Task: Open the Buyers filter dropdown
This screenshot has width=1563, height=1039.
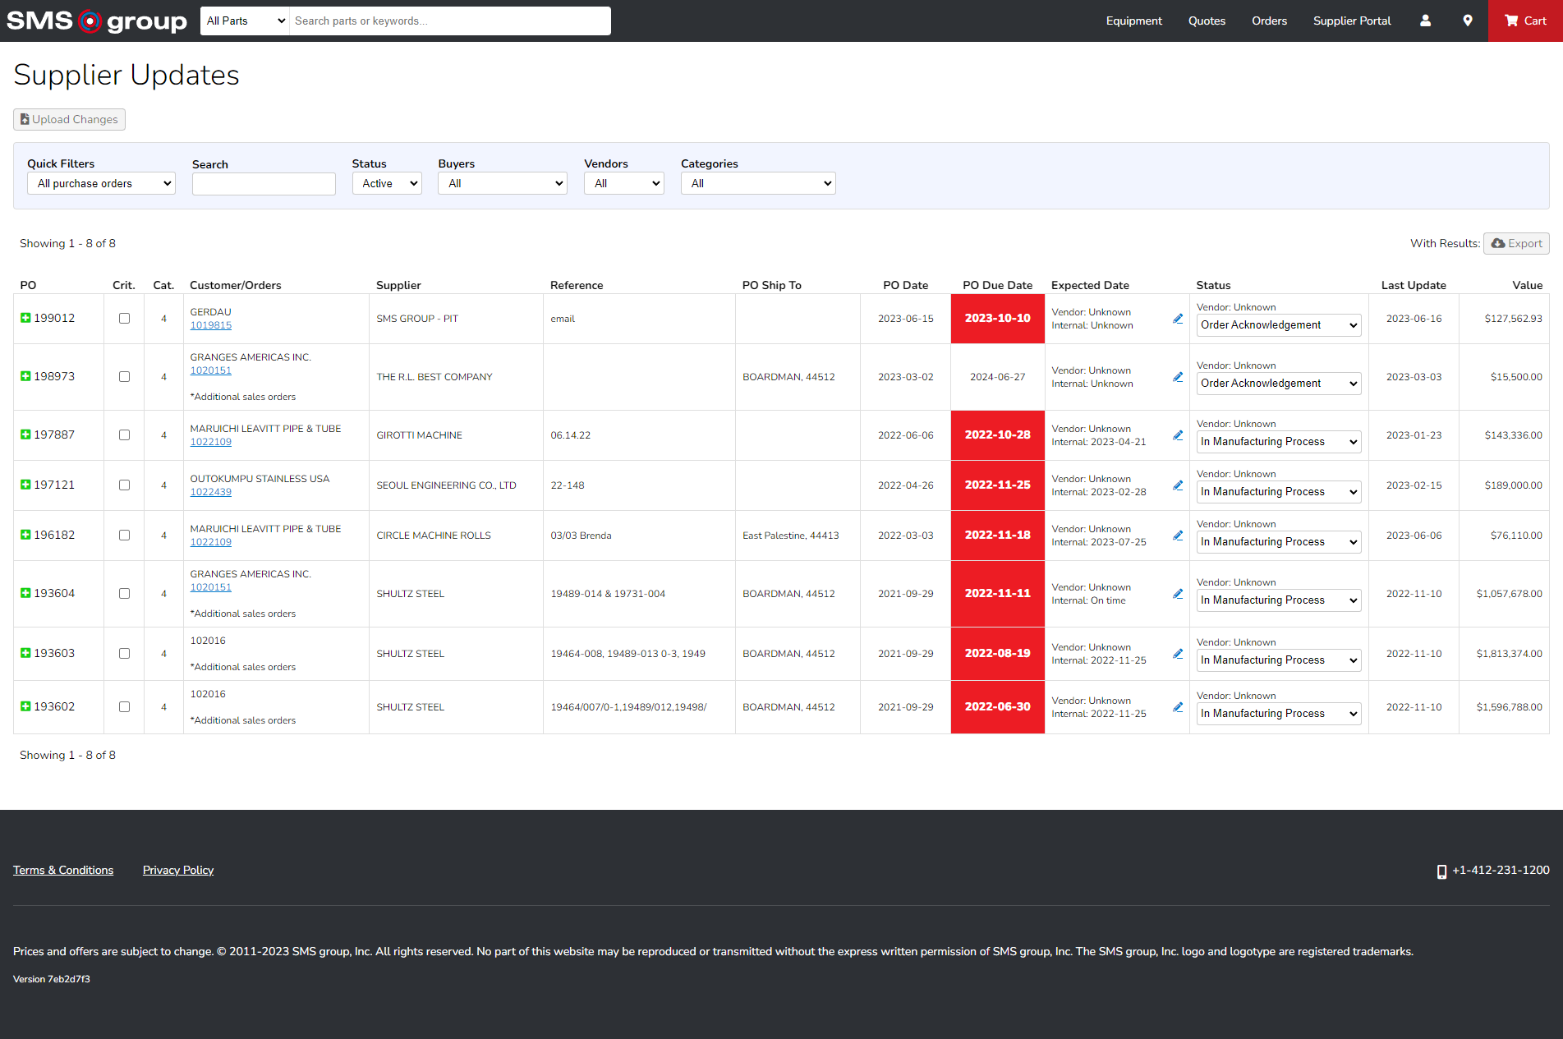Action: tap(502, 183)
